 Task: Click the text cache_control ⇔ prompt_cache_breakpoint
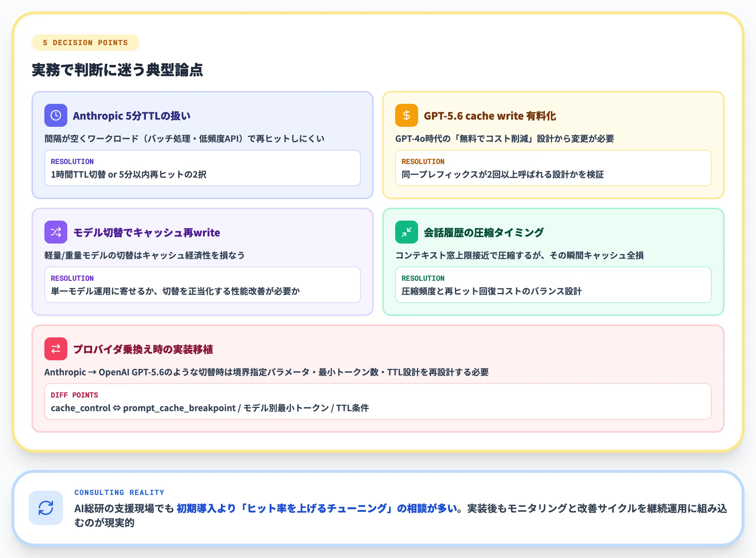click(143, 408)
